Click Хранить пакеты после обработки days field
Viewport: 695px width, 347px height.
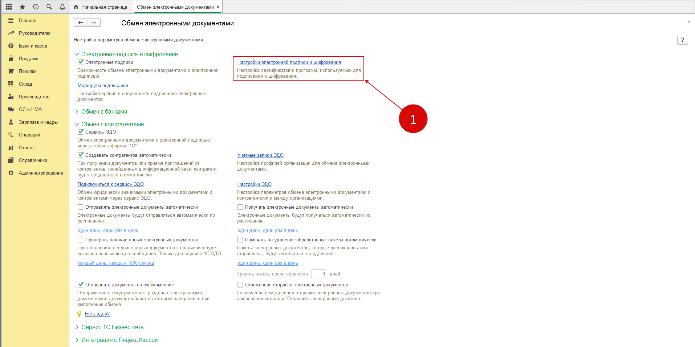[x=318, y=274]
